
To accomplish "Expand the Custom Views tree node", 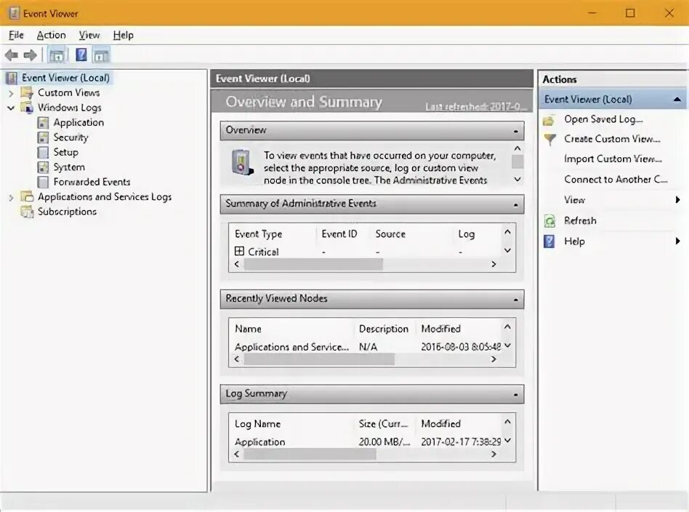I will point(12,93).
